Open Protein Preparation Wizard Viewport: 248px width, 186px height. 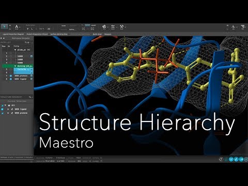pos(37,34)
